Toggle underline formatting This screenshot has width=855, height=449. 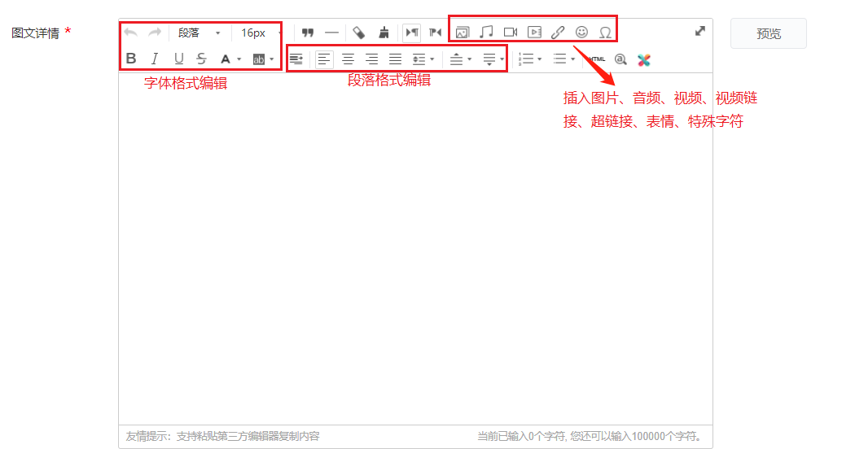point(178,59)
